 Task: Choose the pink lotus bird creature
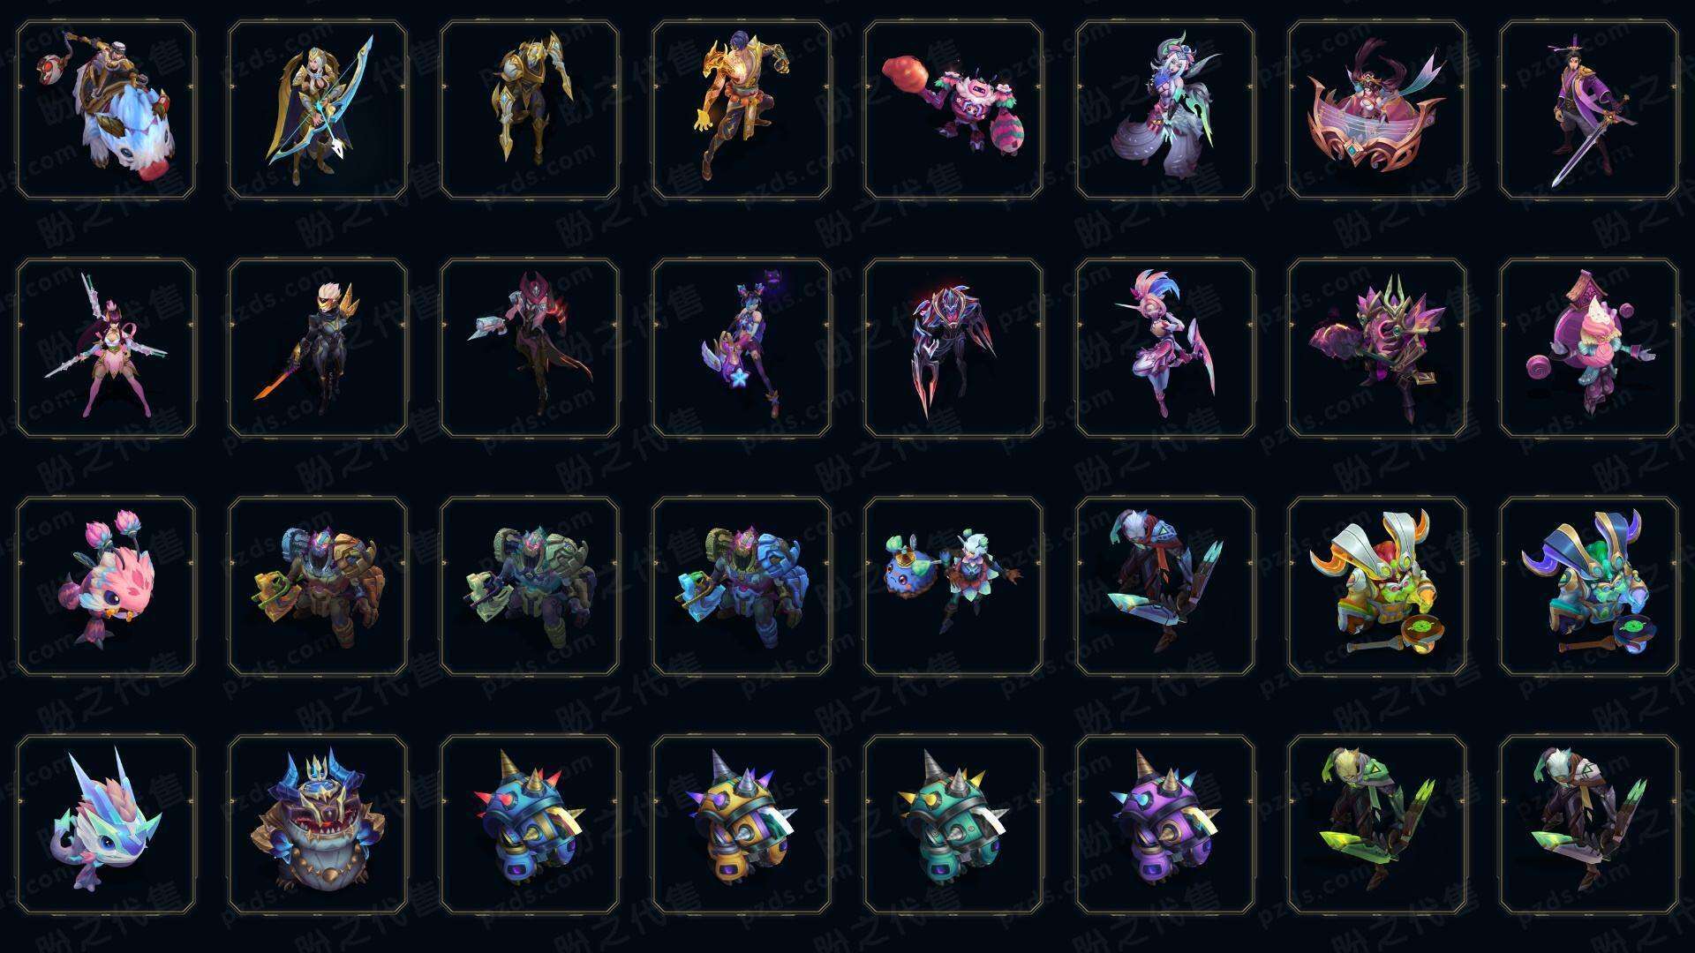[106, 586]
